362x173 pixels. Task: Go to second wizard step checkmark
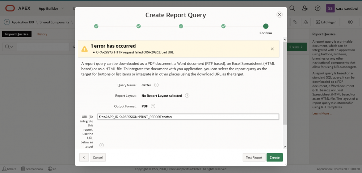tap(139, 26)
